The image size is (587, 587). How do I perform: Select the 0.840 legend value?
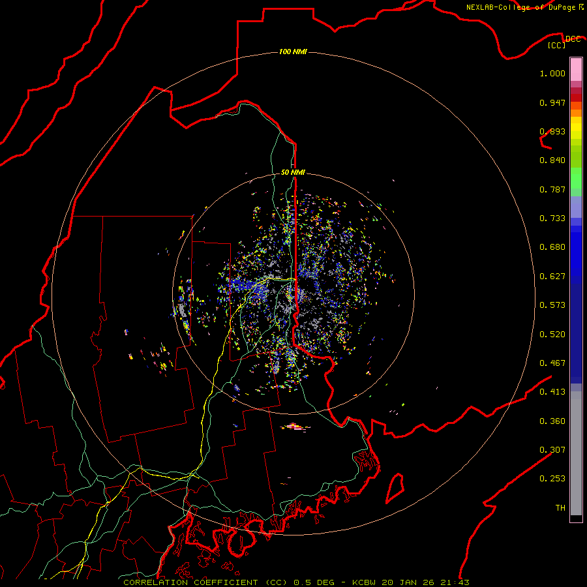(552, 160)
